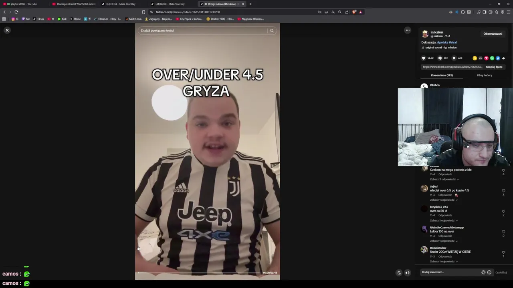This screenshot has width=513, height=288.
Task: Like the 'over za 50 zł' comment
Action: 503,211
